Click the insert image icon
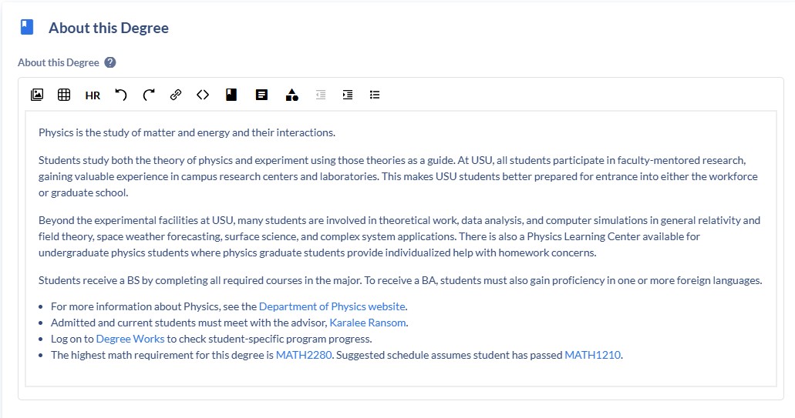Screen dimensions: 795x418 [37, 95]
